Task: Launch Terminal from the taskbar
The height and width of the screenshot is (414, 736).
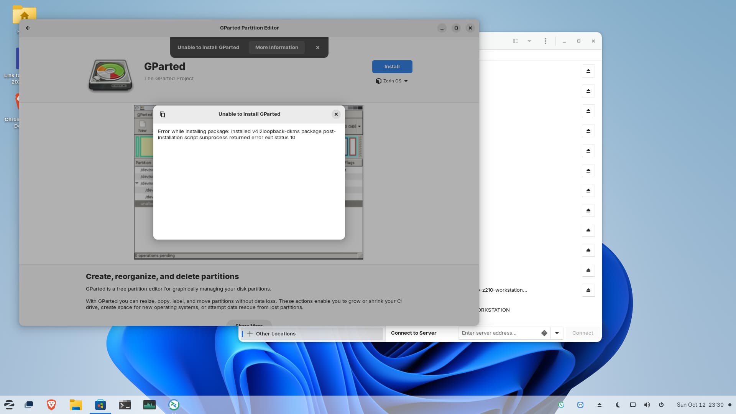Action: click(125, 405)
